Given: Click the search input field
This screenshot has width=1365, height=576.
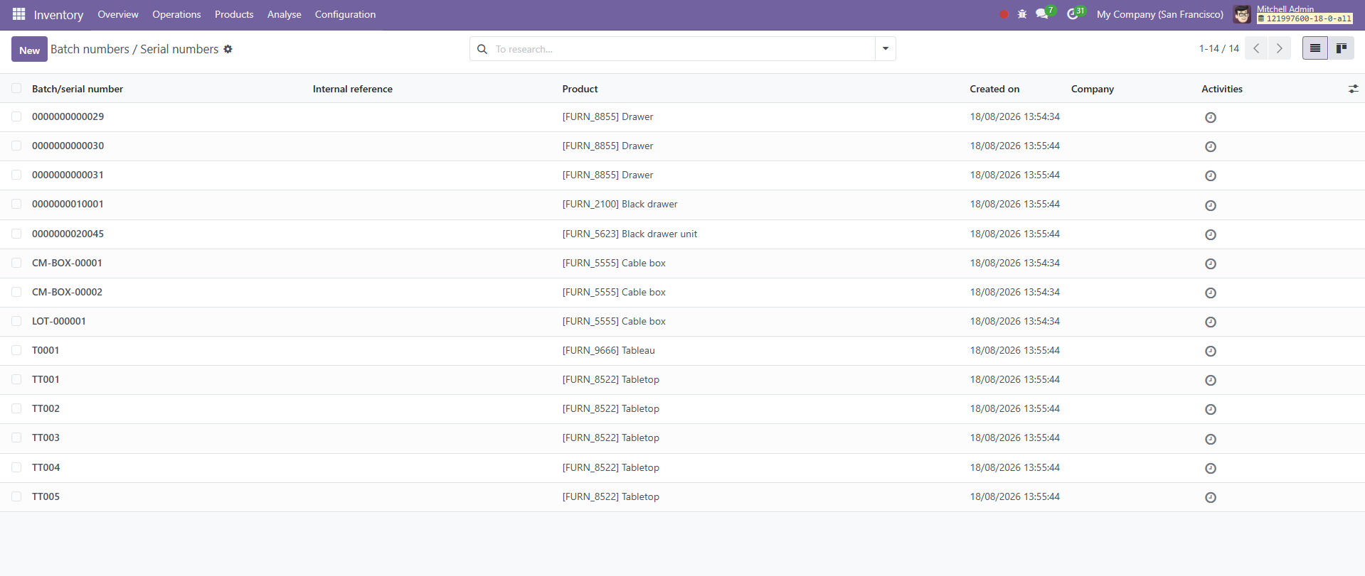Looking at the screenshot, I should pos(683,49).
